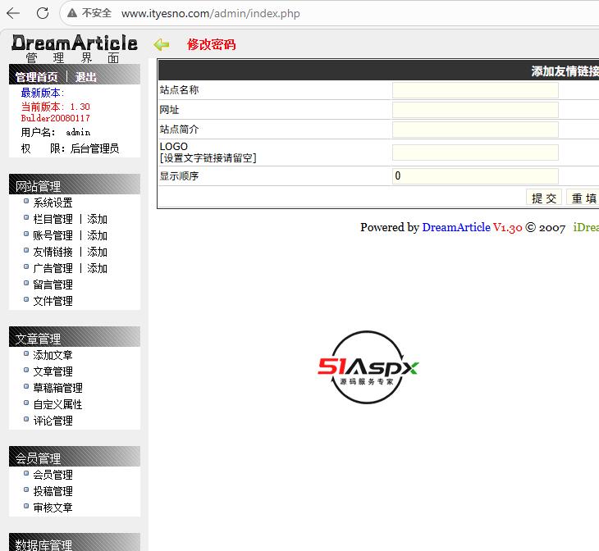Open 草稿箱管理
This screenshot has height=551, width=599.
coord(57,388)
